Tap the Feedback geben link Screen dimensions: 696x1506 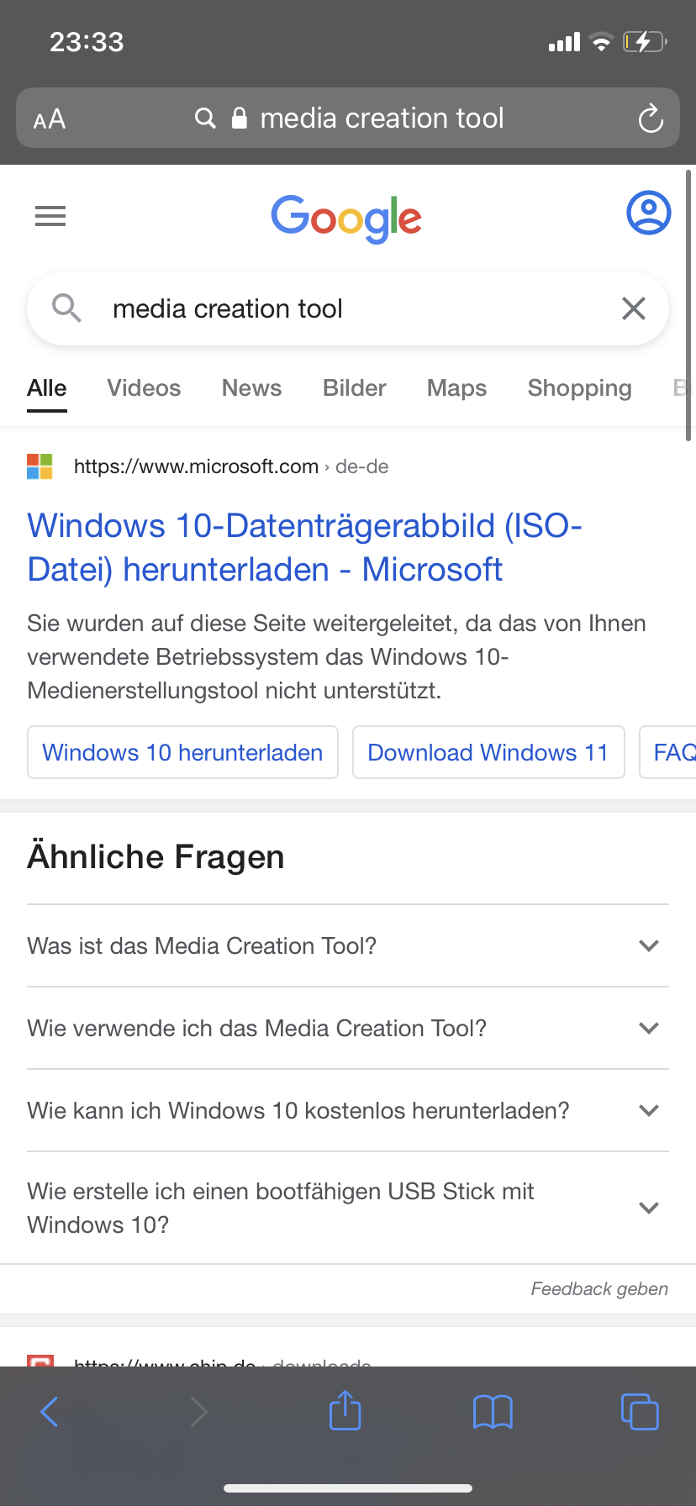pyautogui.click(x=599, y=1288)
